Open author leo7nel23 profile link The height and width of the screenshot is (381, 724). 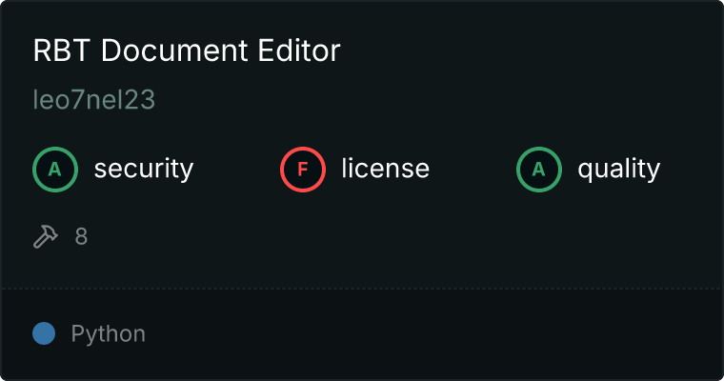pyautogui.click(x=93, y=99)
